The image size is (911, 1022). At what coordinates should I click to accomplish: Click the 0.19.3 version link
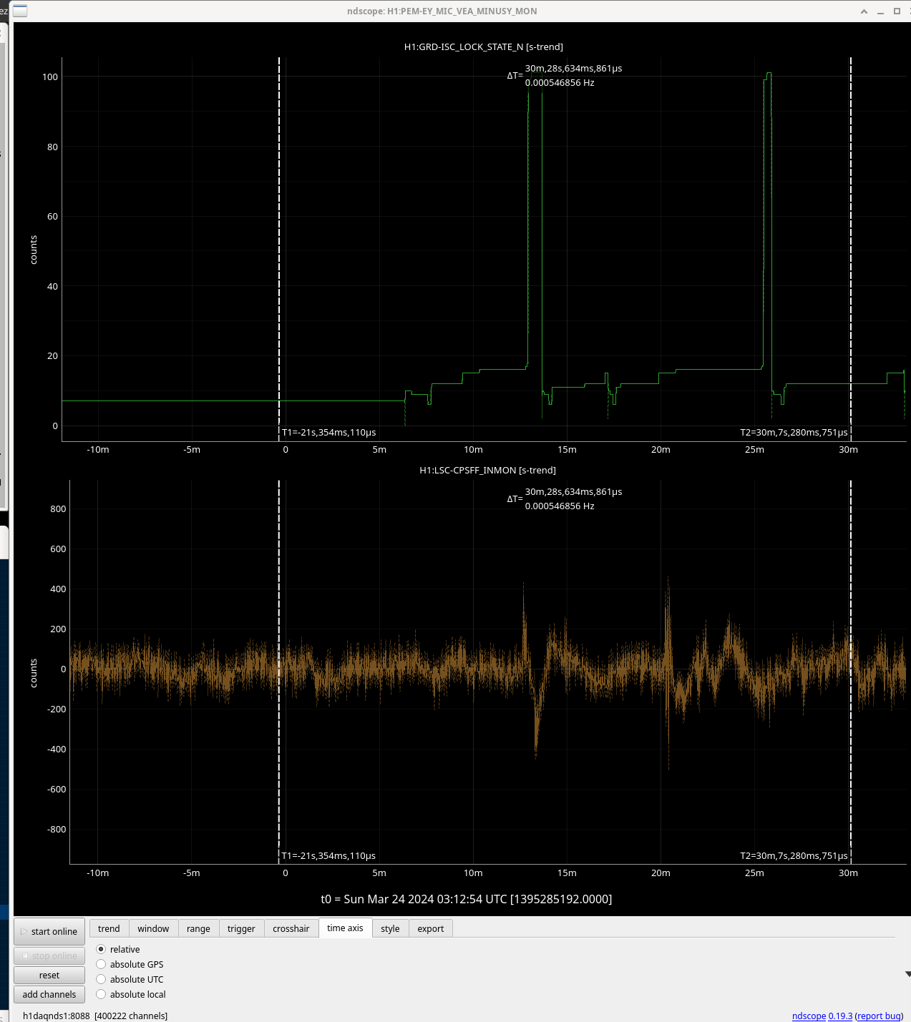click(840, 1016)
